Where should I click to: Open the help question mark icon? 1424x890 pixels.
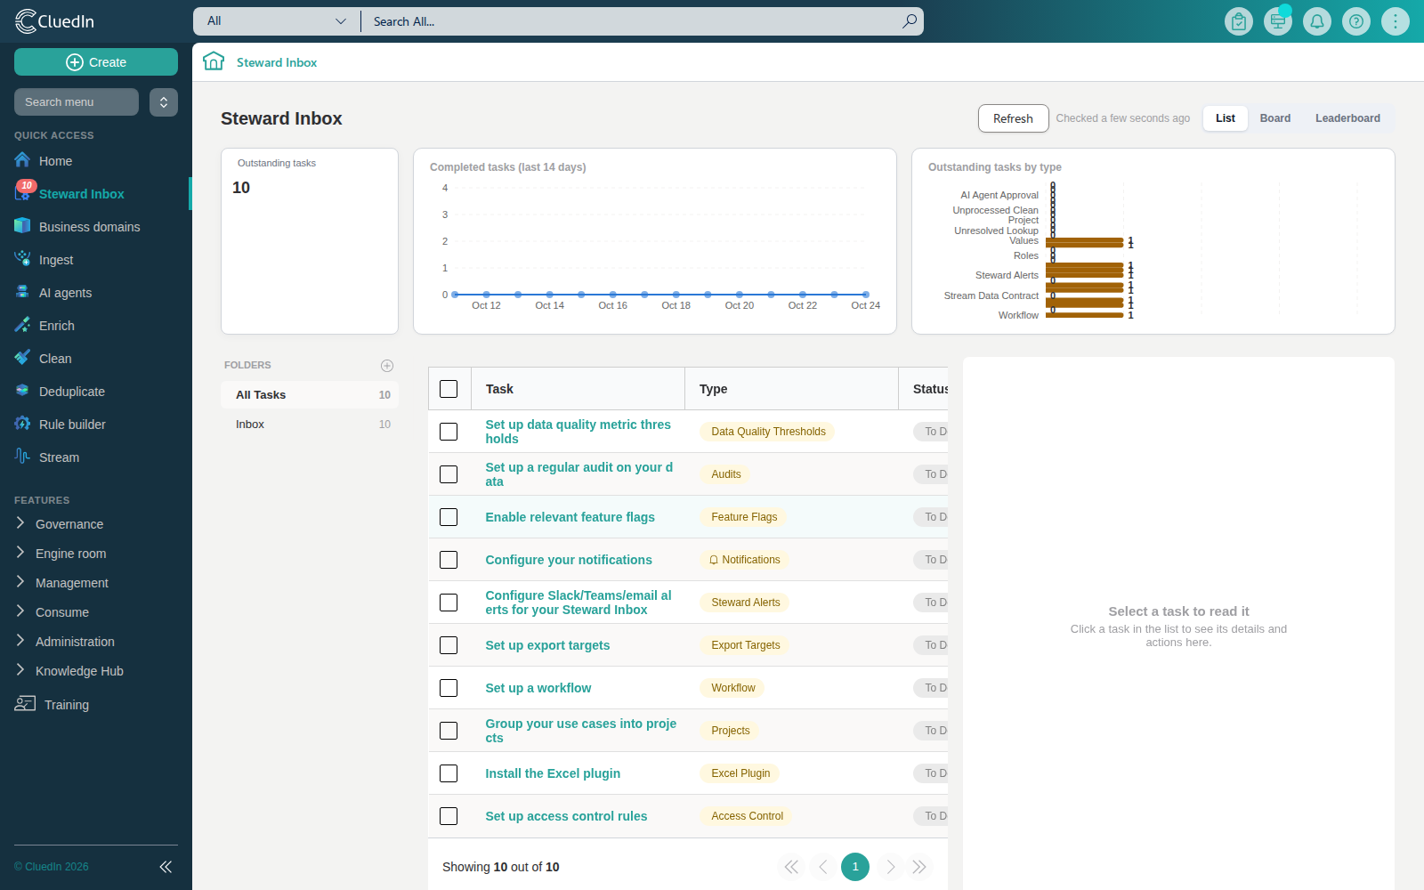point(1356,21)
